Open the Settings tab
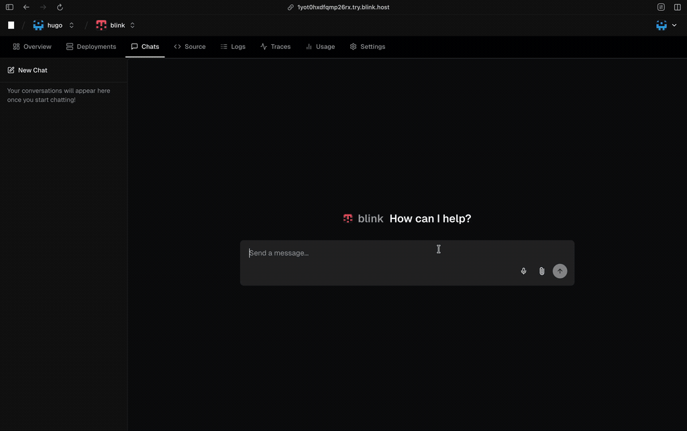687x431 pixels. point(368,47)
